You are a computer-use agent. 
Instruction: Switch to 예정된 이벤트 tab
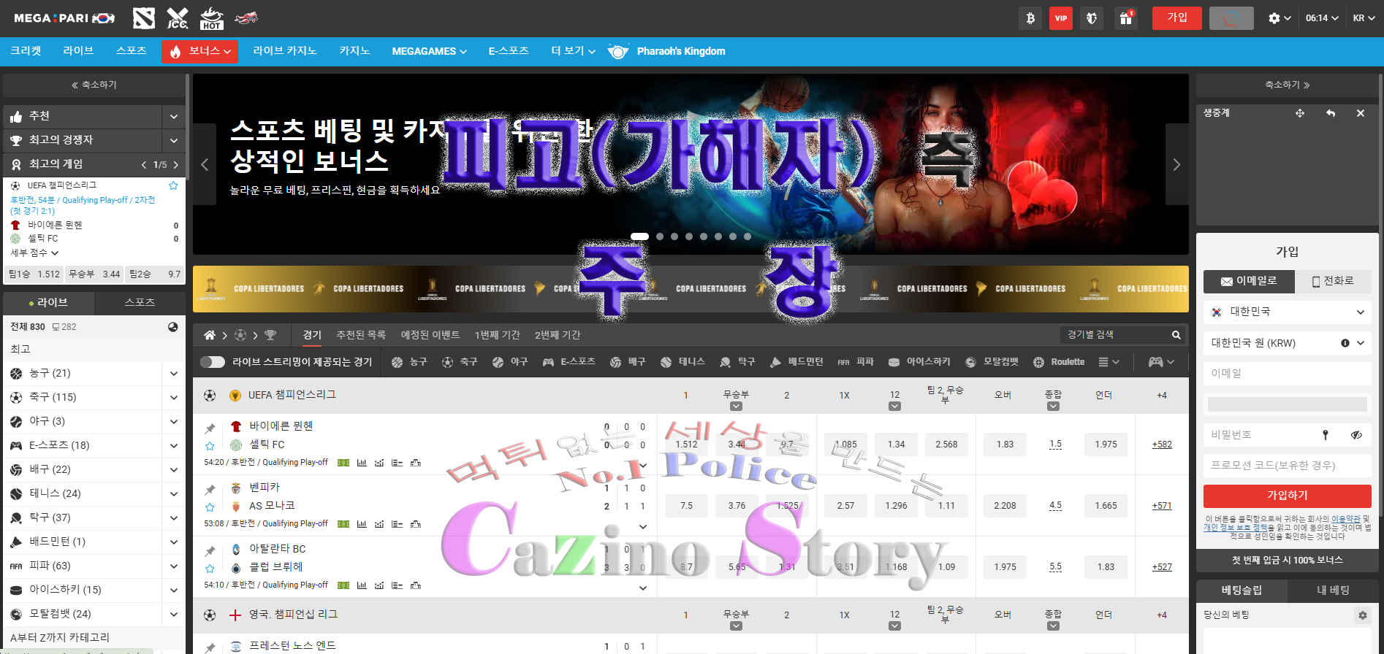point(430,335)
